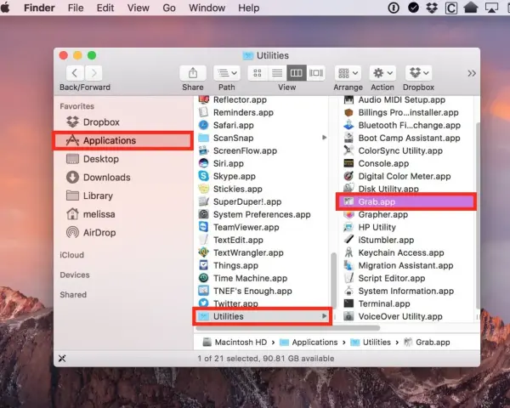The height and width of the screenshot is (408, 510).
Task: Open the Window menu
Action: 207,8
